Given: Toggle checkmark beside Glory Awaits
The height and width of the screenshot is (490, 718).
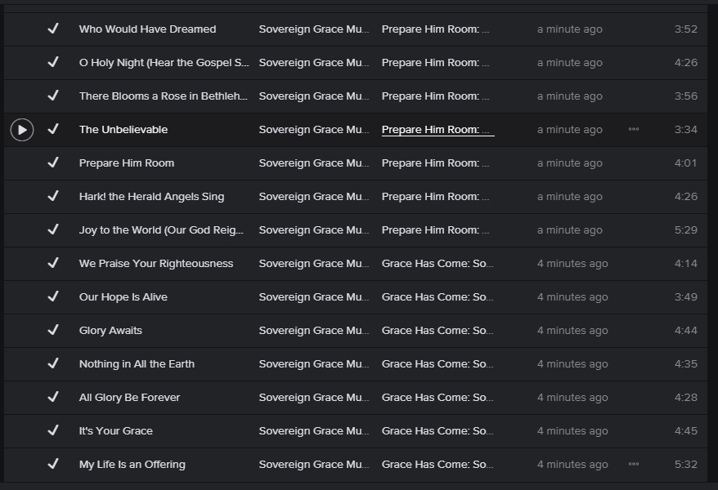Looking at the screenshot, I should 53,330.
